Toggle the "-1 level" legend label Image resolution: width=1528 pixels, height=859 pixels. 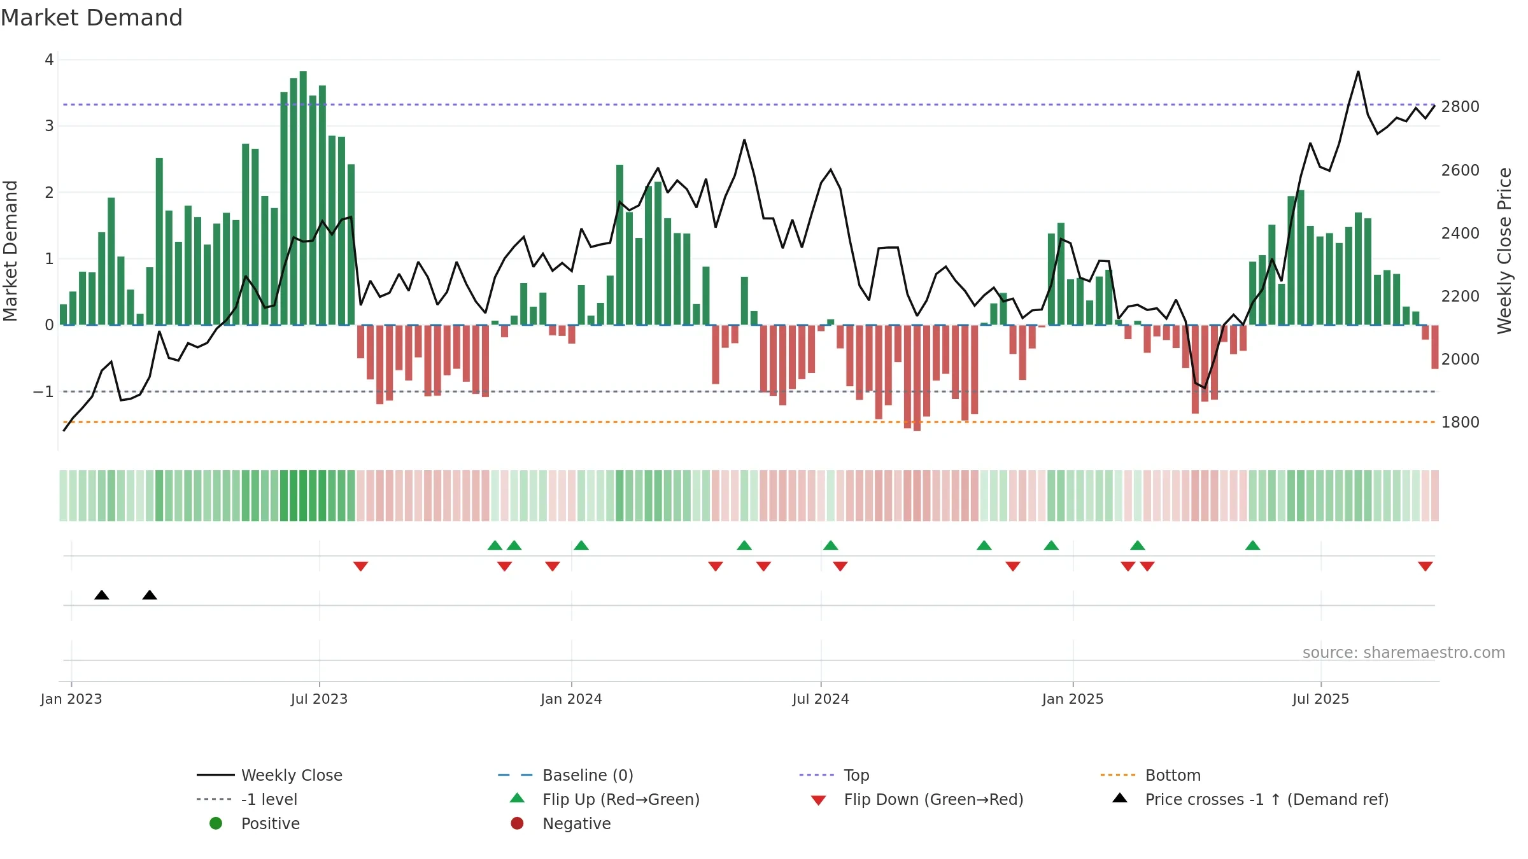269,799
